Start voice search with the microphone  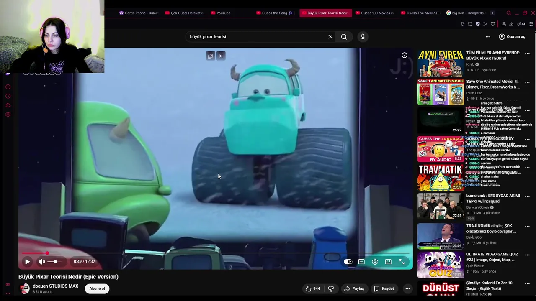363,37
